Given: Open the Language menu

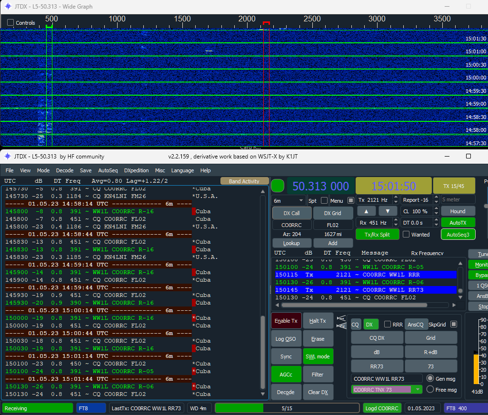Looking at the screenshot, I should 182,170.
